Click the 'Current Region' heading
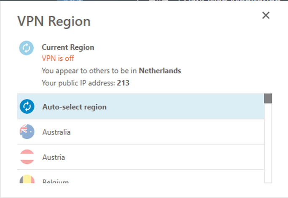This screenshot has height=198, width=288. (68, 47)
